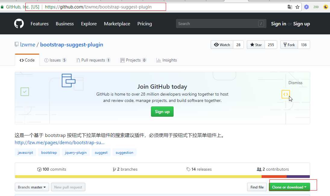Screen dimensions: 330x196
Task: Click the repository book icon beside lzwme
Action: (17, 44)
